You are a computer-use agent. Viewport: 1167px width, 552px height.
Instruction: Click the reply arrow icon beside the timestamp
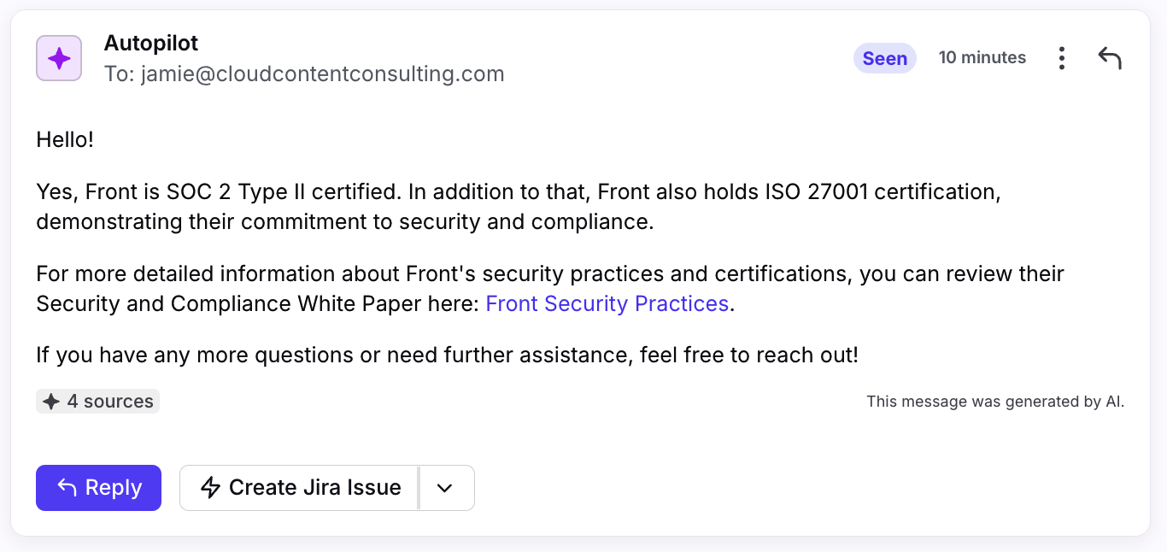pyautogui.click(x=1109, y=58)
